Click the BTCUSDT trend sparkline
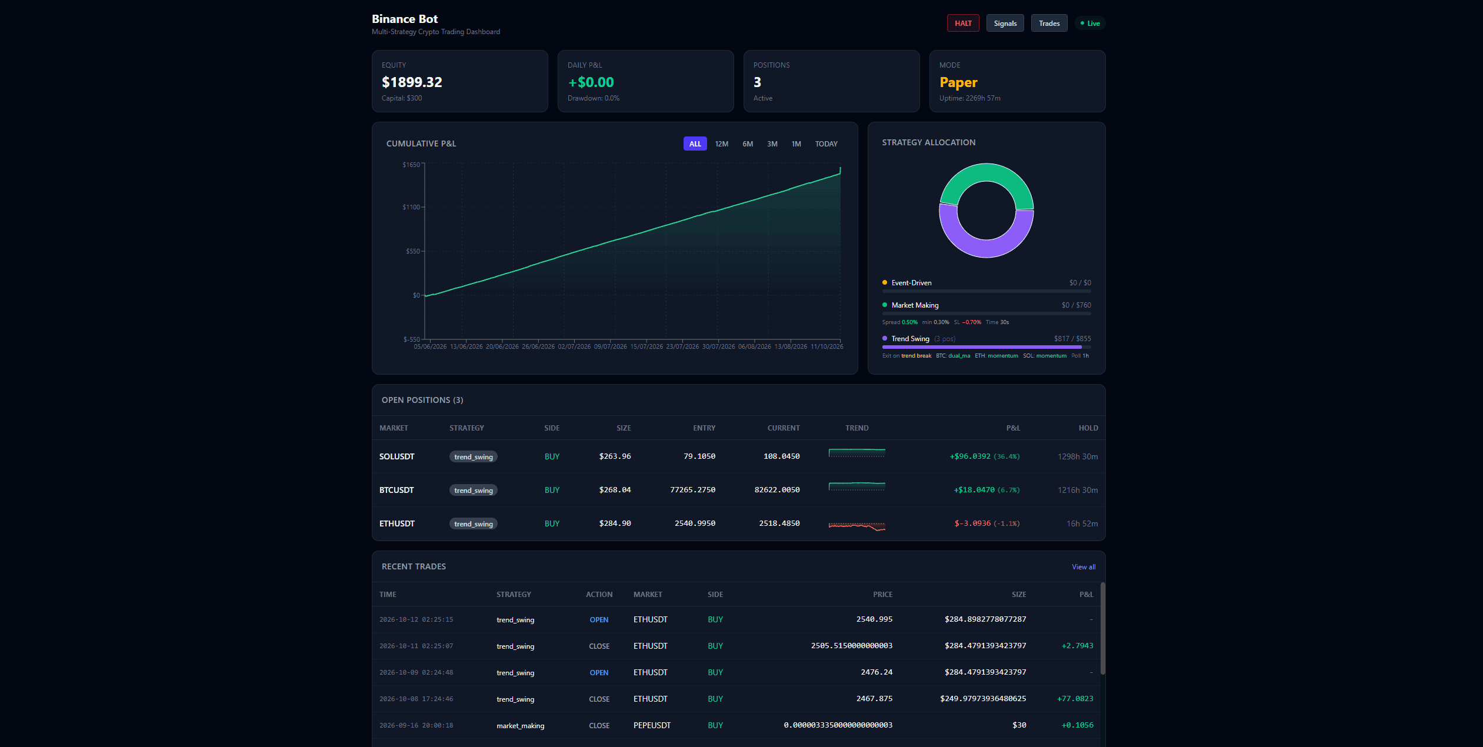The image size is (1483, 747). pos(857,486)
